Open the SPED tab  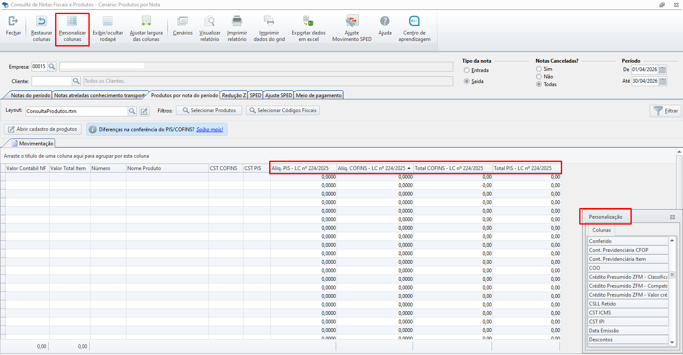255,95
